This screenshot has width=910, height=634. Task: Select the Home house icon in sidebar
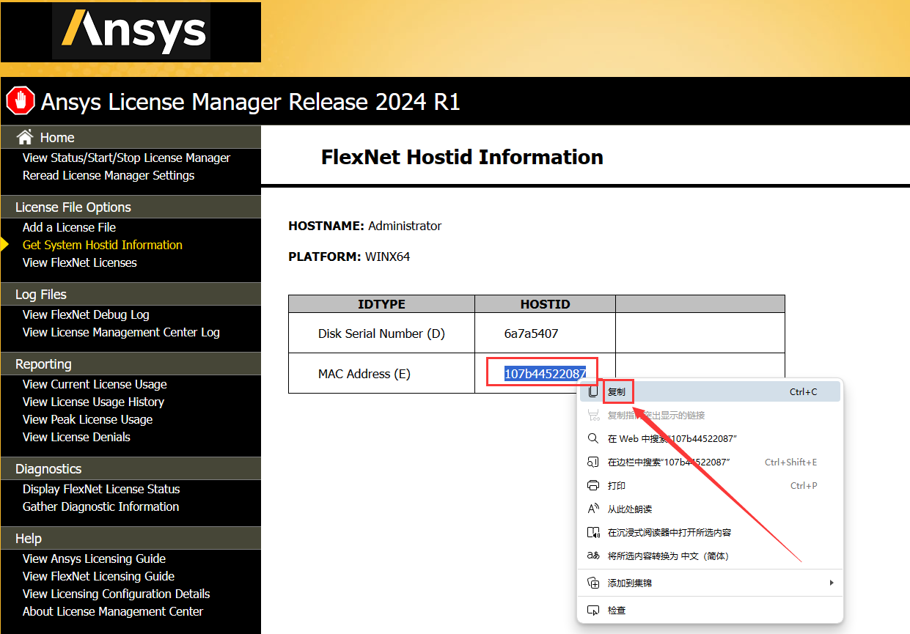point(25,136)
